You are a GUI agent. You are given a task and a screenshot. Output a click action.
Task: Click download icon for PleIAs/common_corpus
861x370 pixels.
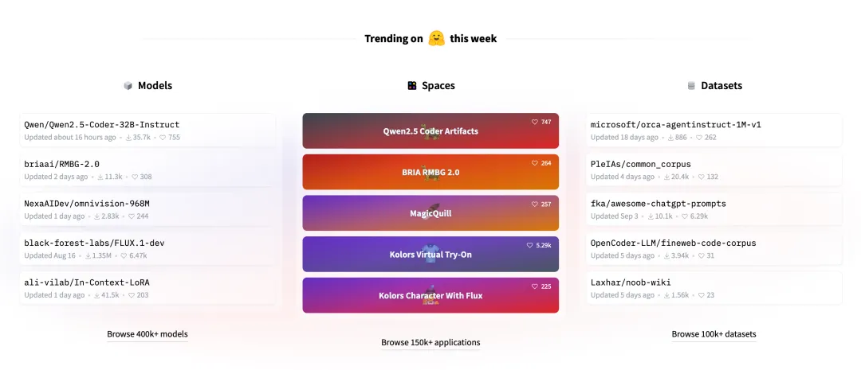click(x=666, y=177)
